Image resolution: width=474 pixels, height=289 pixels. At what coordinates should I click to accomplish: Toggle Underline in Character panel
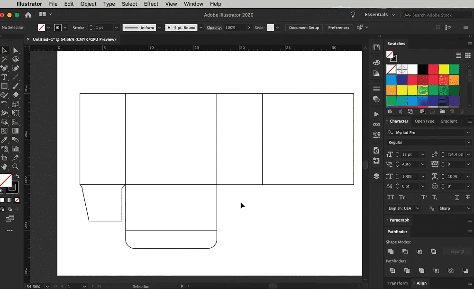[x=457, y=197]
